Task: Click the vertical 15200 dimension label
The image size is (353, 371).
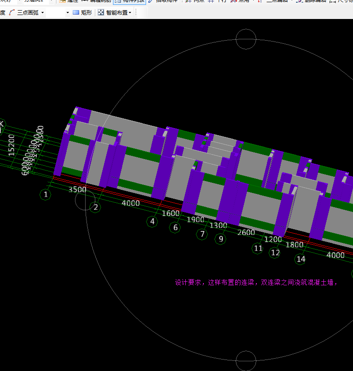Action: coord(11,145)
